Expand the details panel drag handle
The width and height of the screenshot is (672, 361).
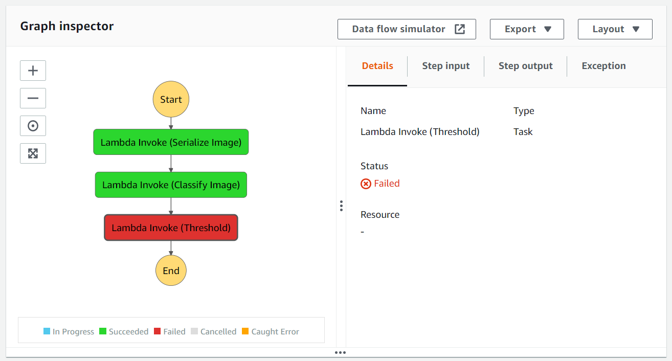pyautogui.click(x=341, y=206)
